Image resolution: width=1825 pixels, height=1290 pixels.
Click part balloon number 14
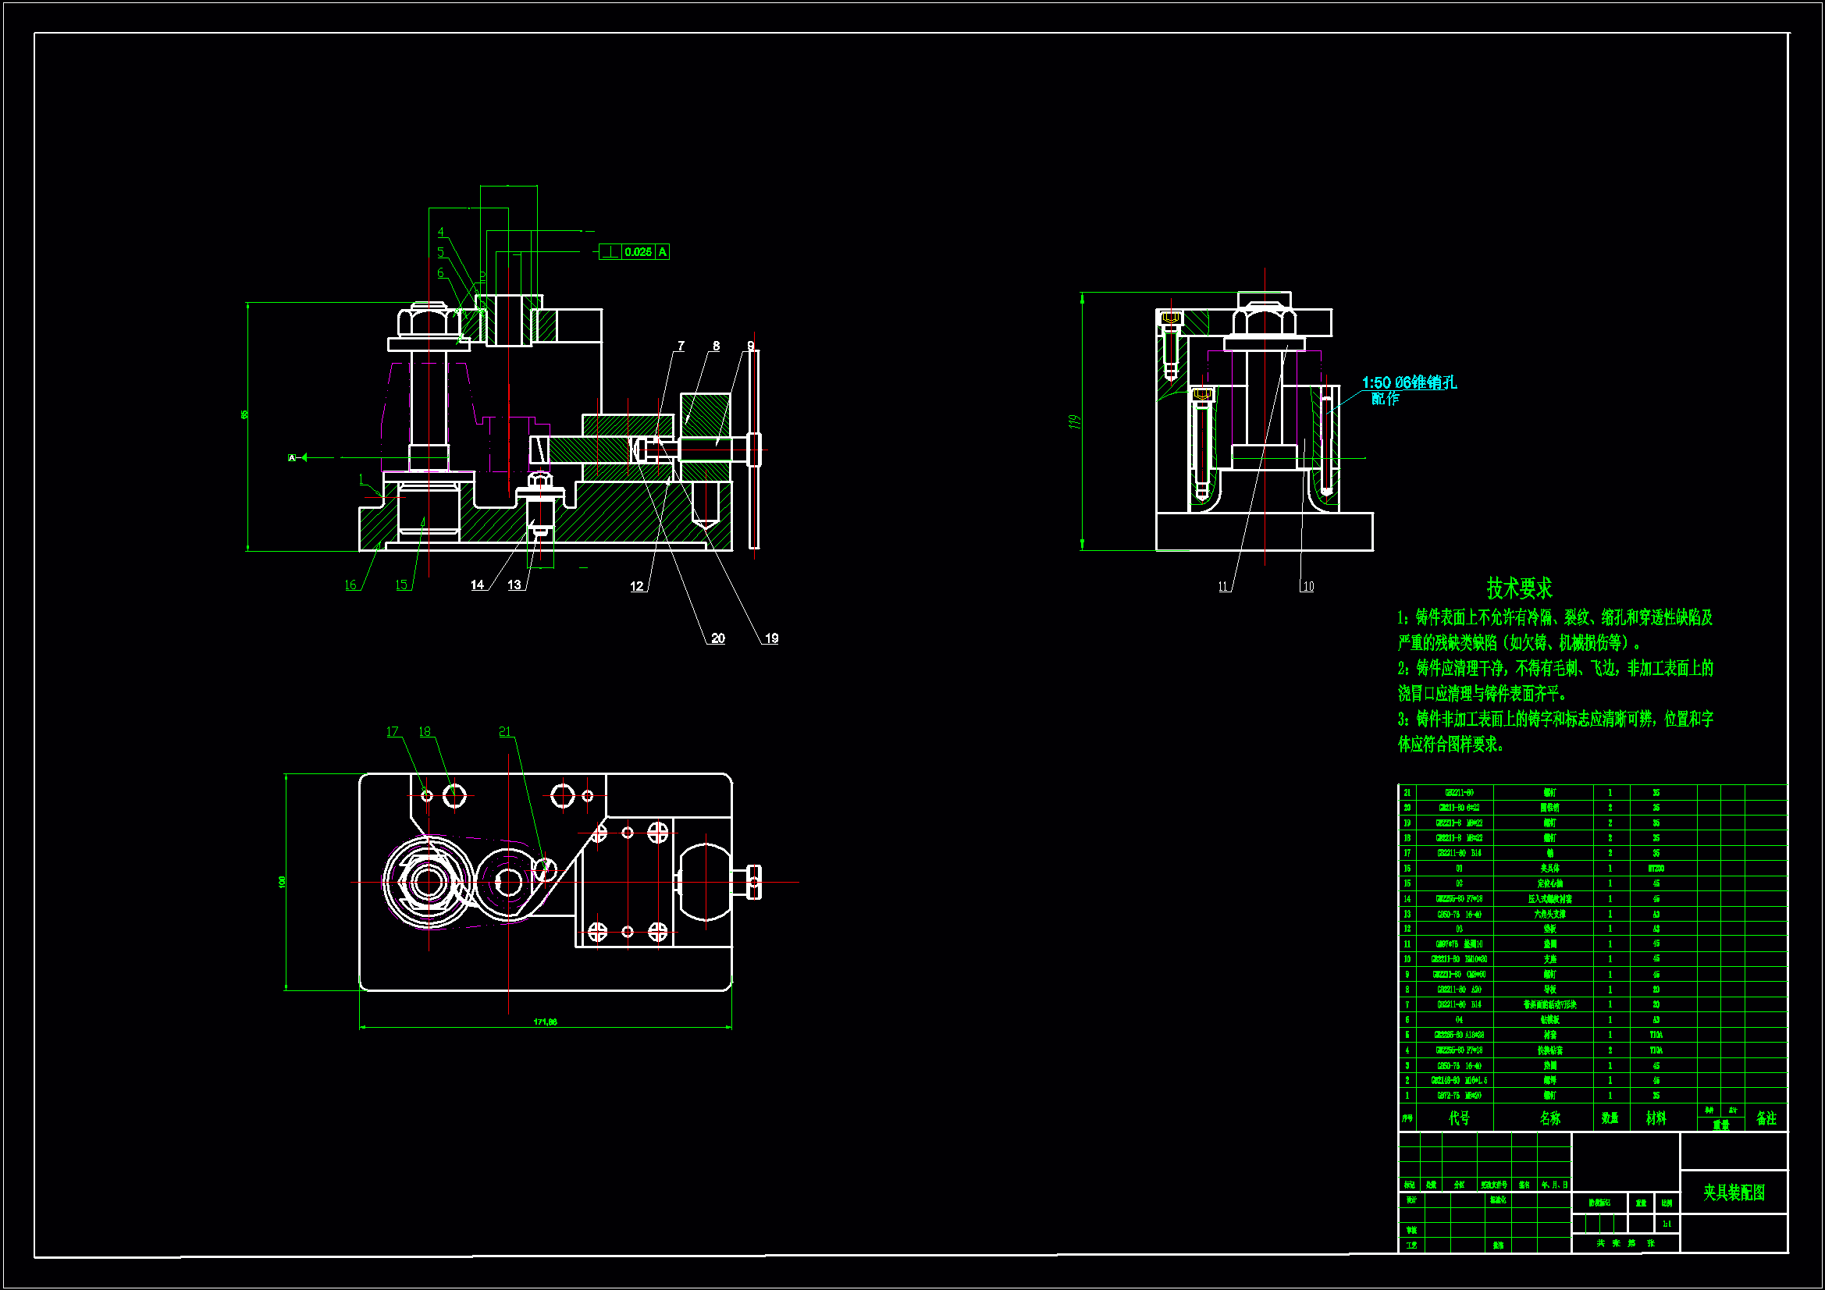click(477, 585)
